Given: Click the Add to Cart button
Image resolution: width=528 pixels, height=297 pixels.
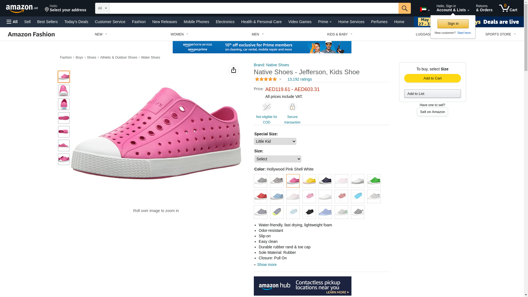Looking at the screenshot, I should (x=432, y=78).
